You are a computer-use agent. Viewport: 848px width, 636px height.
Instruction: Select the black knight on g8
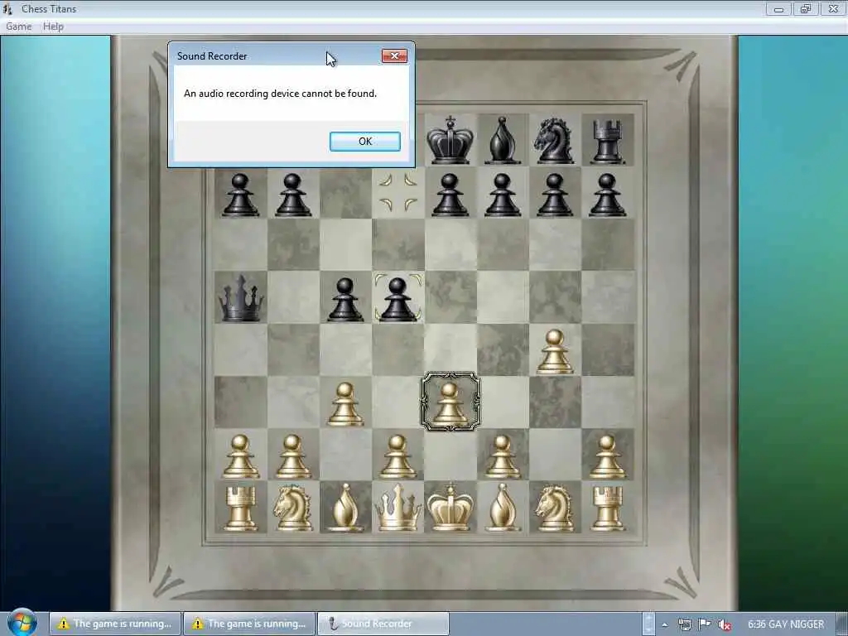tap(554, 141)
